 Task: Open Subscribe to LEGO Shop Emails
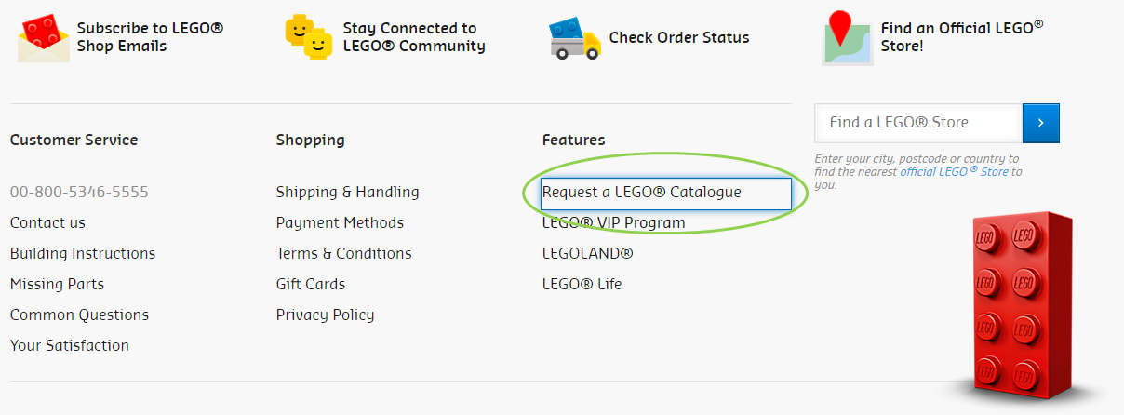pos(150,37)
